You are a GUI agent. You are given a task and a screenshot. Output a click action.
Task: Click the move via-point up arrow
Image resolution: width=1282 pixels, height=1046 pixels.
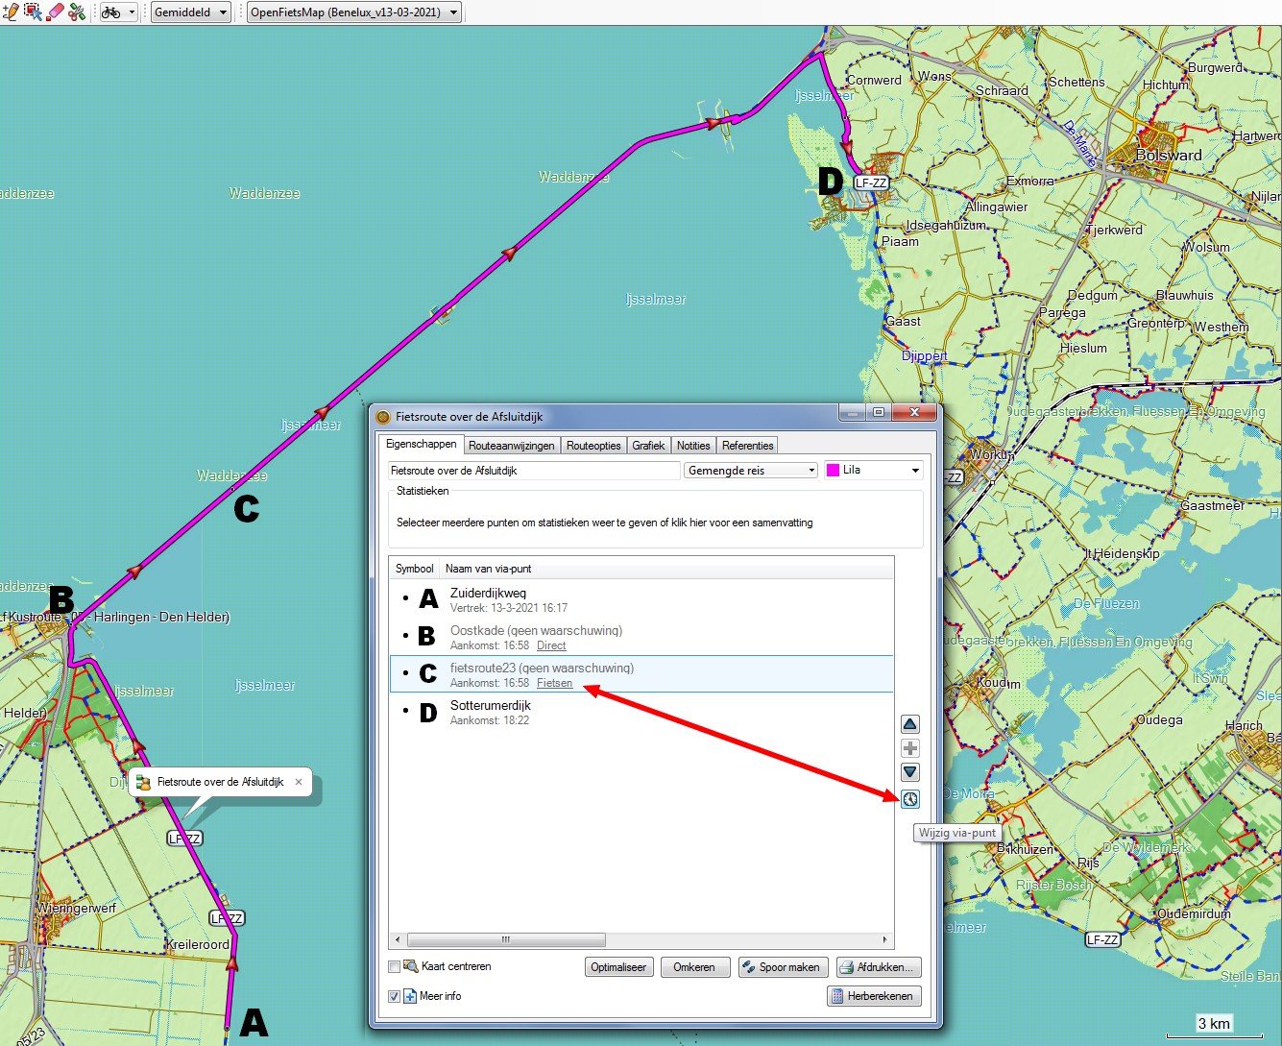point(909,724)
